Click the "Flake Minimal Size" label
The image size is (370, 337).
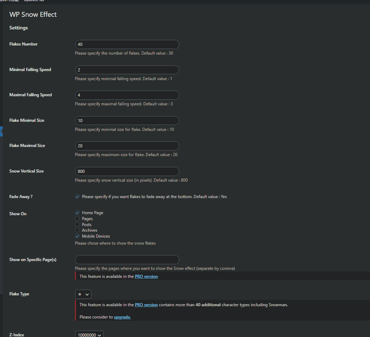[x=27, y=120]
